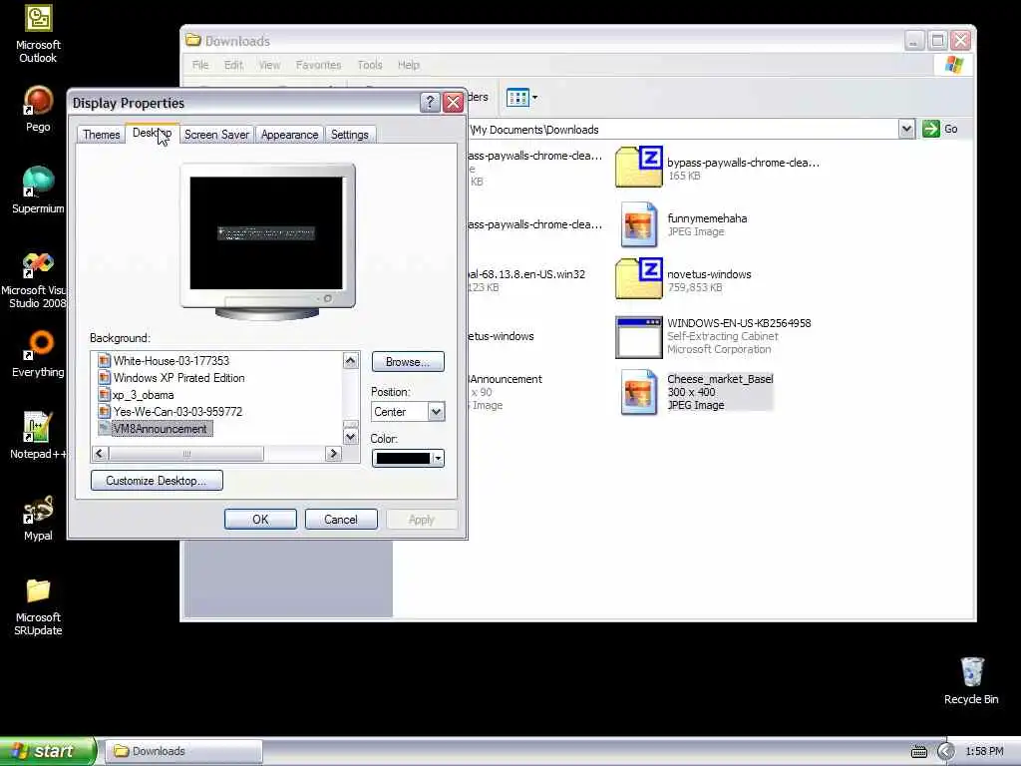The width and height of the screenshot is (1021, 766).
Task: Click the Browse... button
Action: point(408,361)
